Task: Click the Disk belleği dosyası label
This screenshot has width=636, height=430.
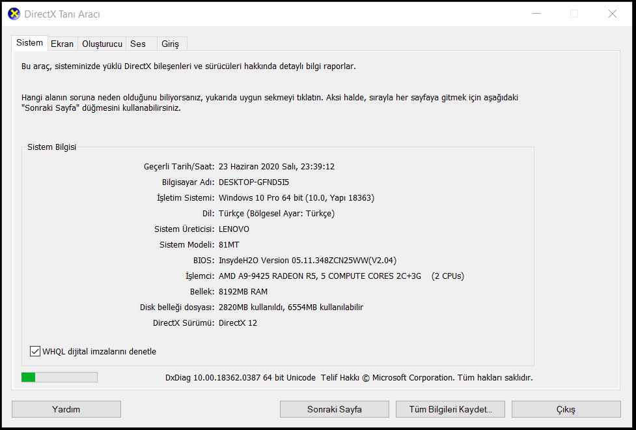Action: tap(177, 308)
